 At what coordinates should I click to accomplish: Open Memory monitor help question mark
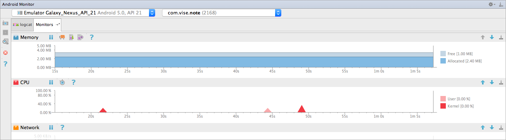(x=92, y=37)
